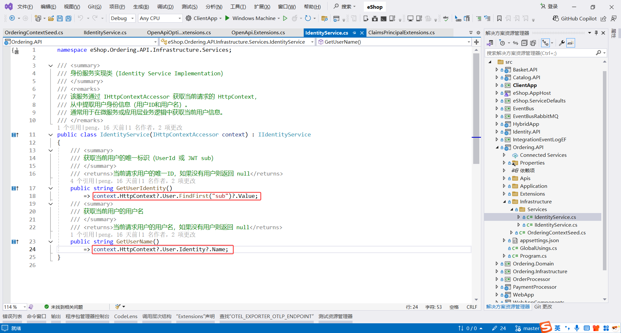621x333 pixels.
Task: Toggle a bookmark with the bookmark icon
Action: coord(499,18)
